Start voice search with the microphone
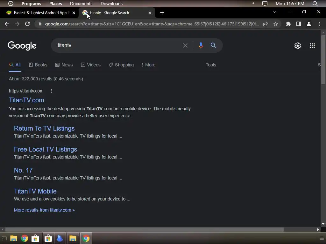 pyautogui.click(x=201, y=45)
